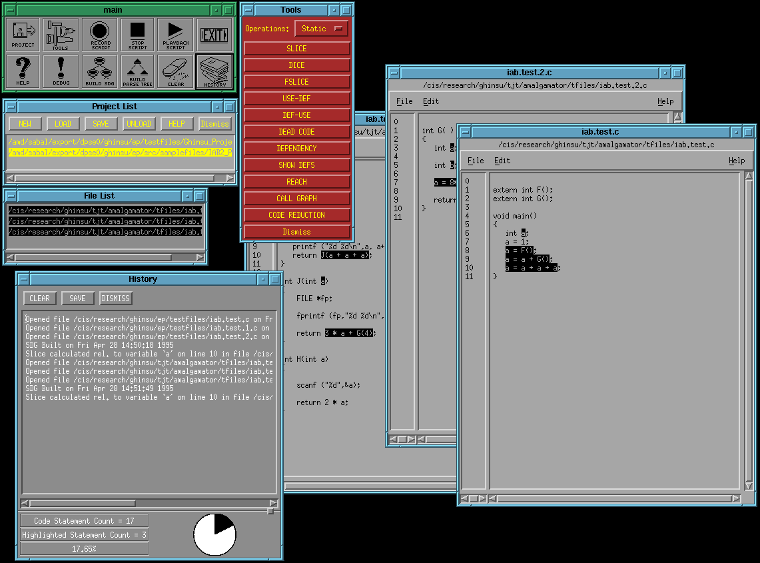Screen dimensions: 760x563
Task: Click the FSLICE button
Action: (x=296, y=82)
